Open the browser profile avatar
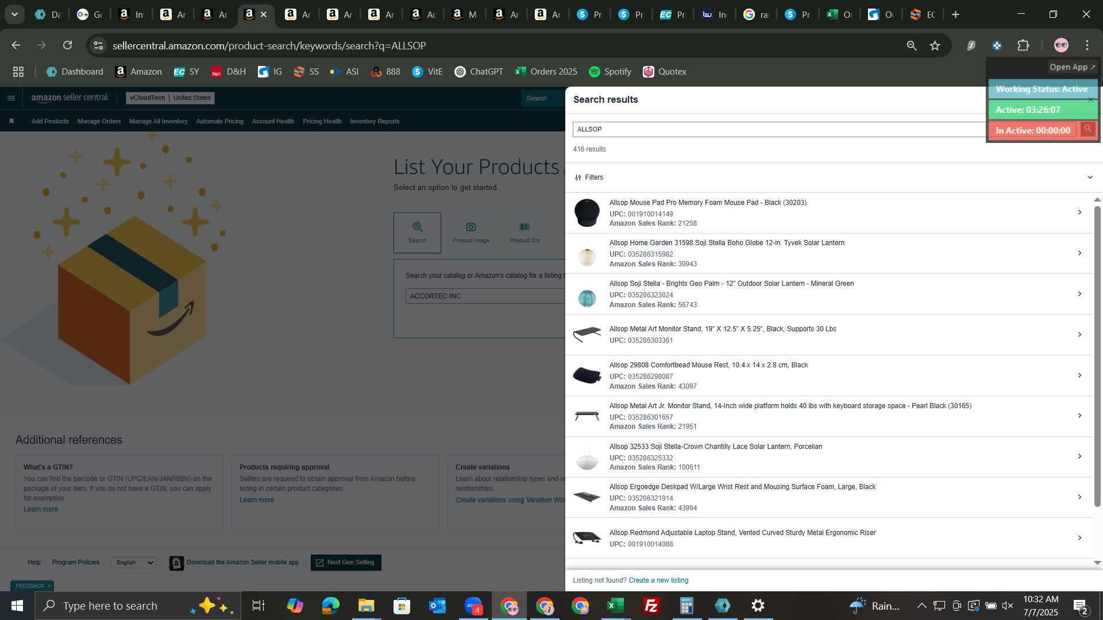This screenshot has width=1103, height=620. coord(1061,45)
